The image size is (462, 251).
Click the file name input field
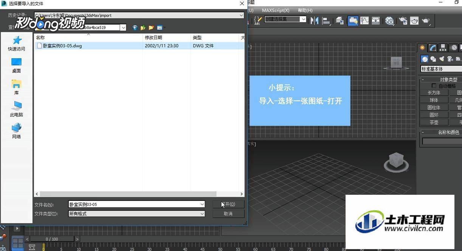coord(134,205)
